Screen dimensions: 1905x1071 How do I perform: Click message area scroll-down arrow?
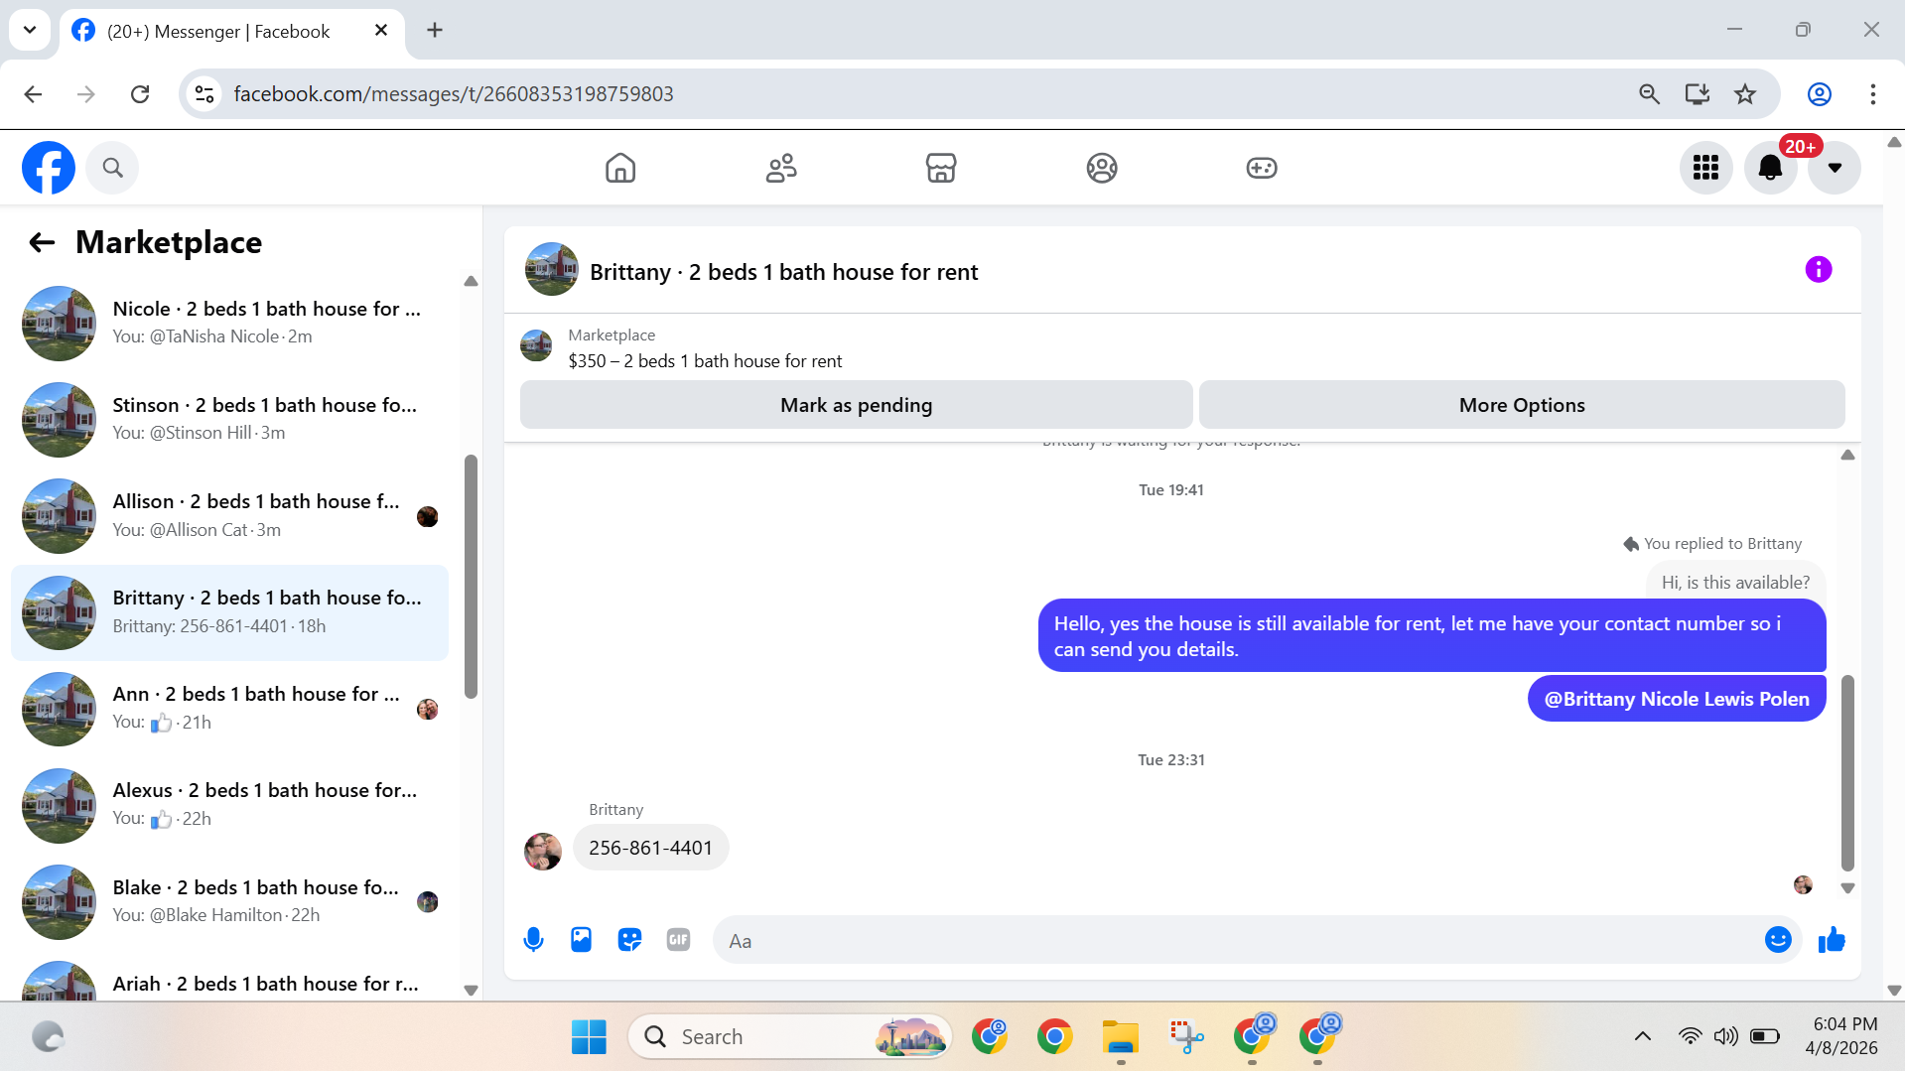[1847, 888]
